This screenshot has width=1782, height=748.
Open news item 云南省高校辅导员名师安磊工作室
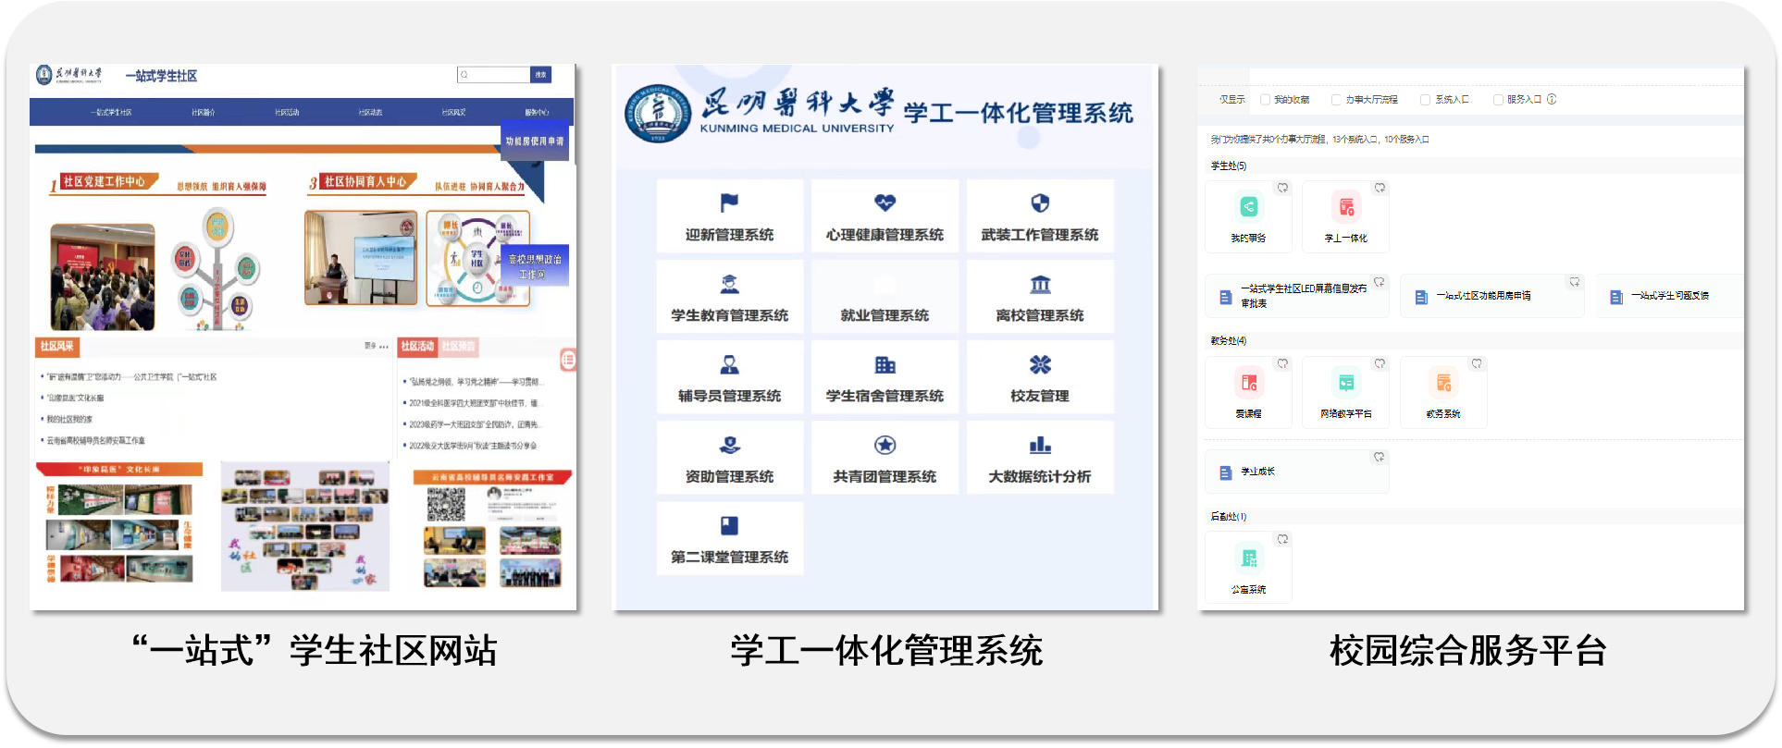(x=95, y=441)
